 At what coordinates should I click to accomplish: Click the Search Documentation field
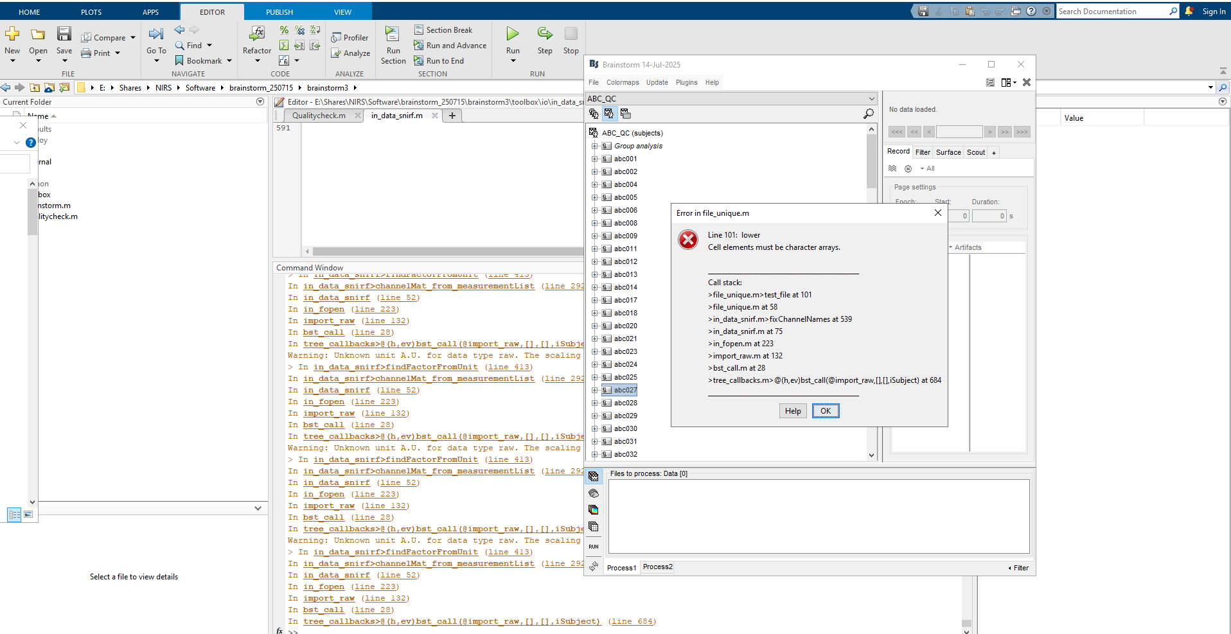(x=1111, y=12)
